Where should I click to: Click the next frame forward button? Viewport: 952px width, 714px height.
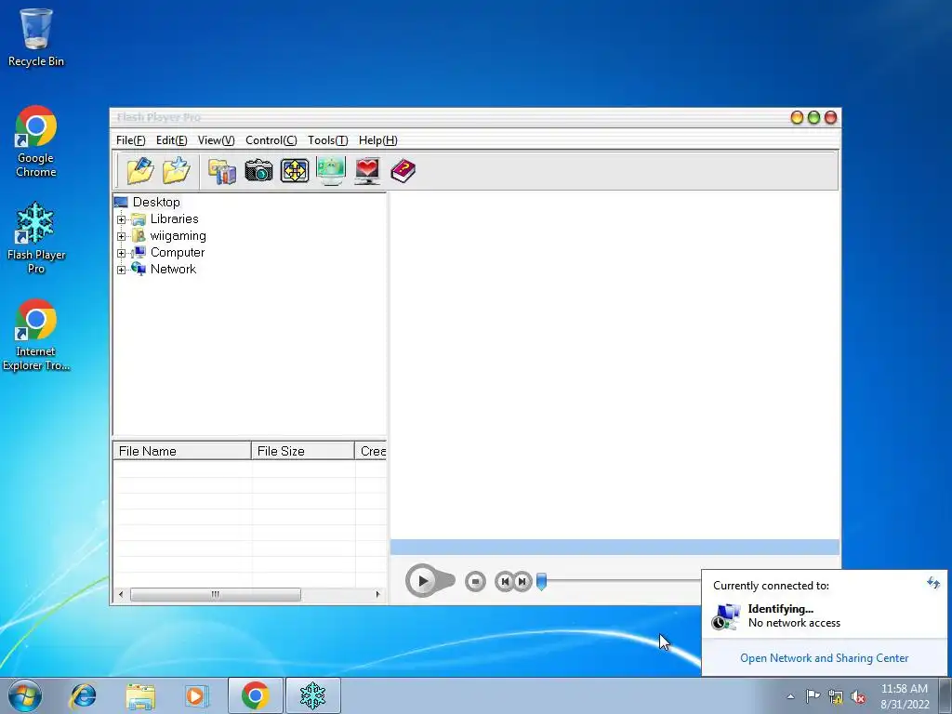[522, 582]
